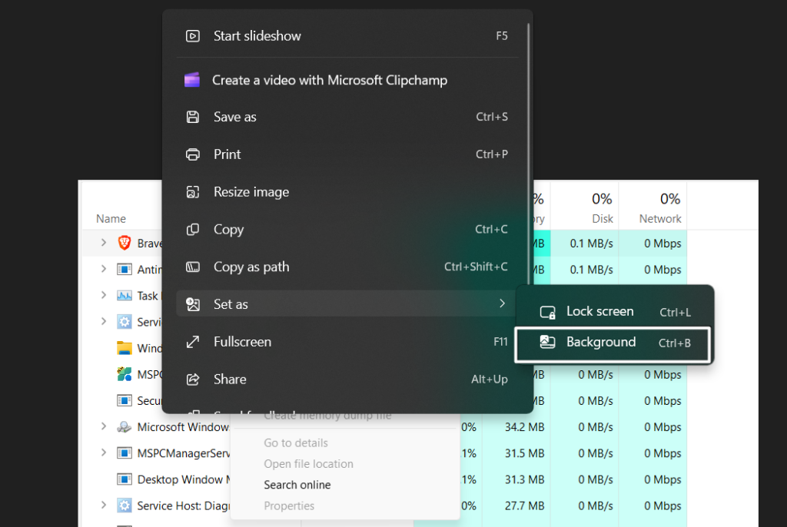Click the Fullscreen arrows icon
The image size is (787, 527).
(193, 342)
